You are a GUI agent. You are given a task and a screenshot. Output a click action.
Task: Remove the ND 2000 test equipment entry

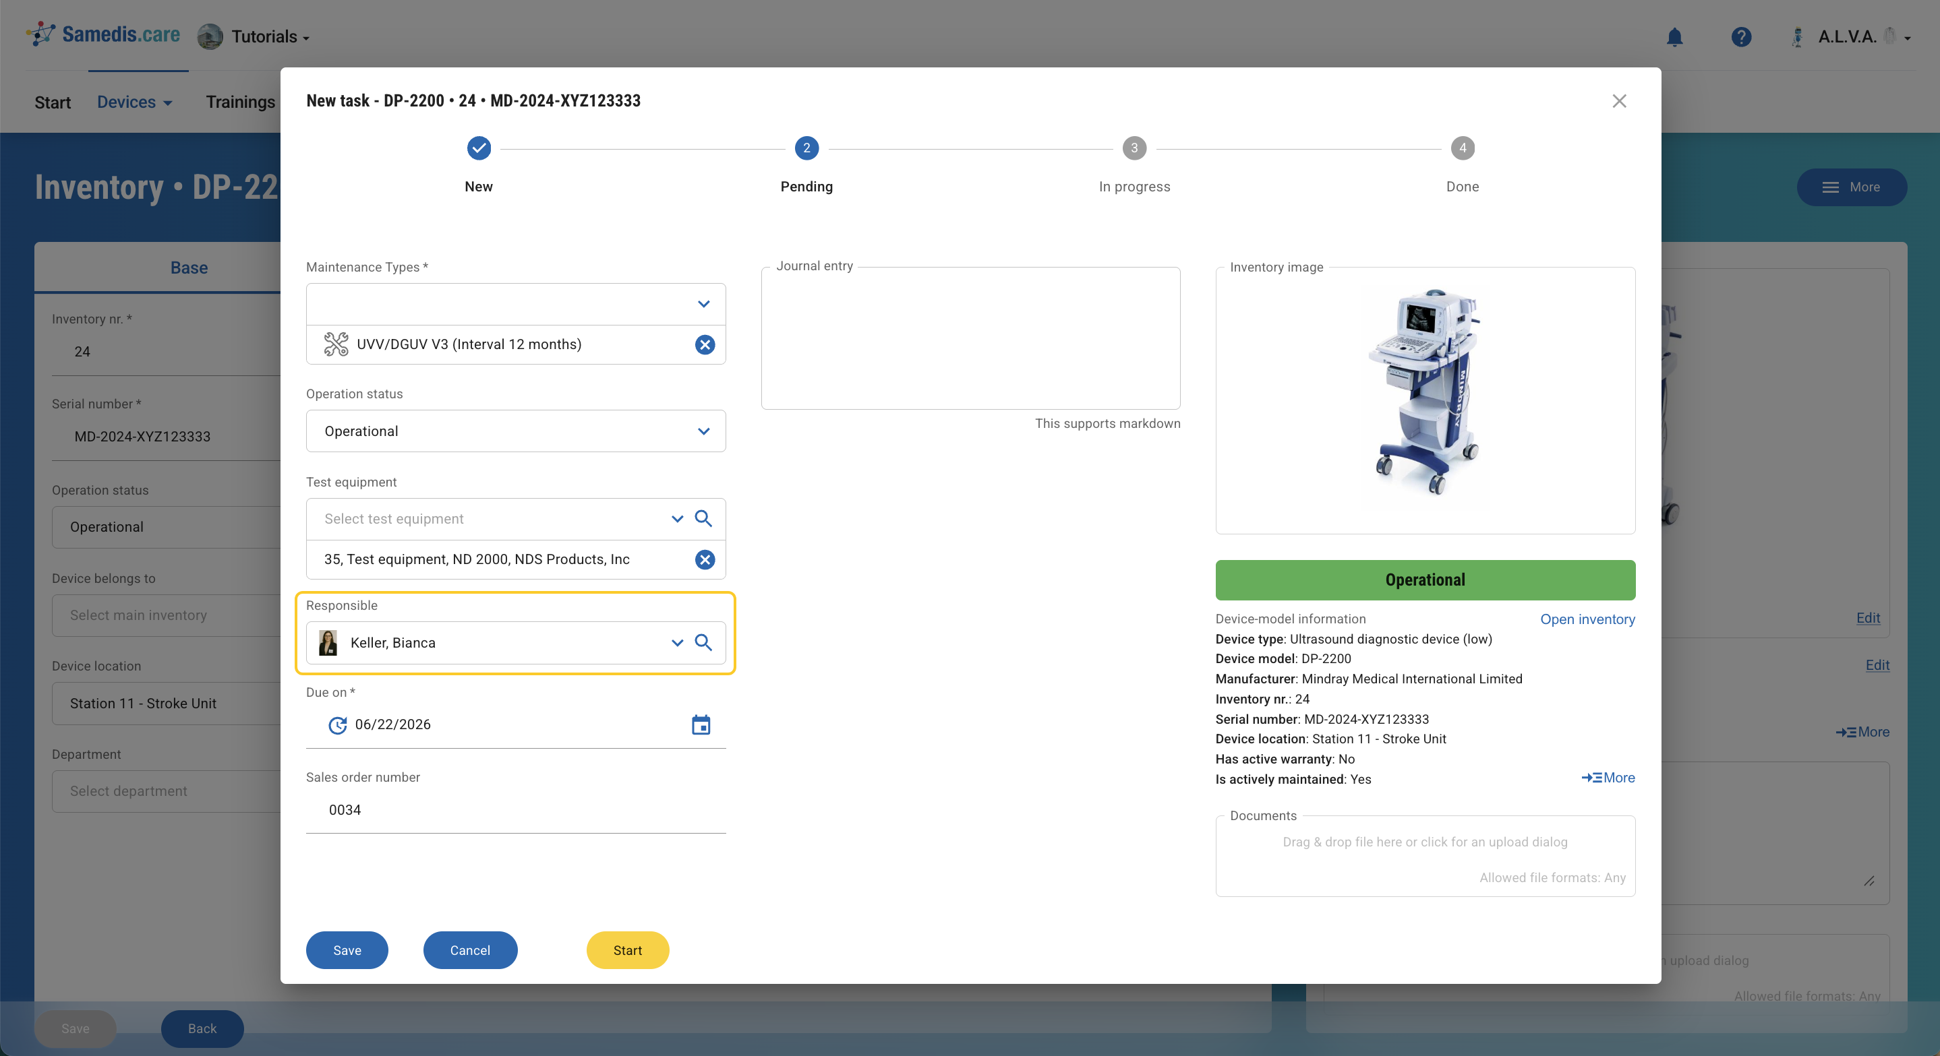(x=704, y=559)
